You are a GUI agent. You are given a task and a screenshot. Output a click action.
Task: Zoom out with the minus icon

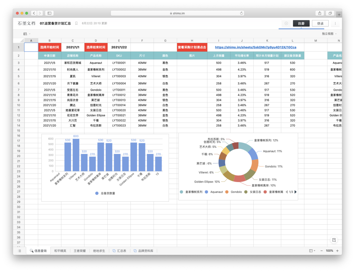coord(321,251)
